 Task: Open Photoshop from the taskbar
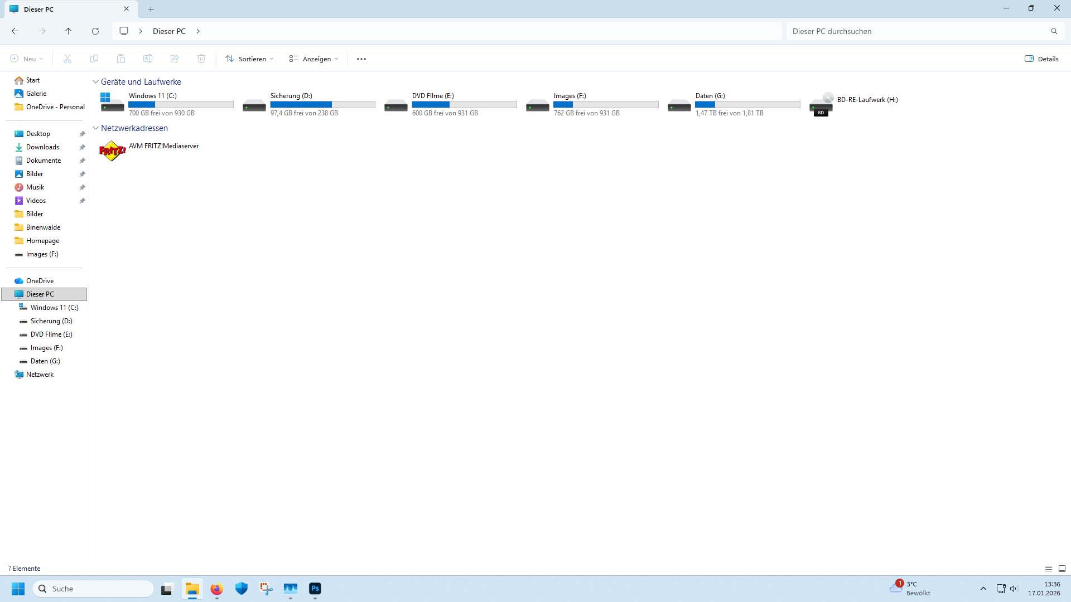(x=315, y=589)
